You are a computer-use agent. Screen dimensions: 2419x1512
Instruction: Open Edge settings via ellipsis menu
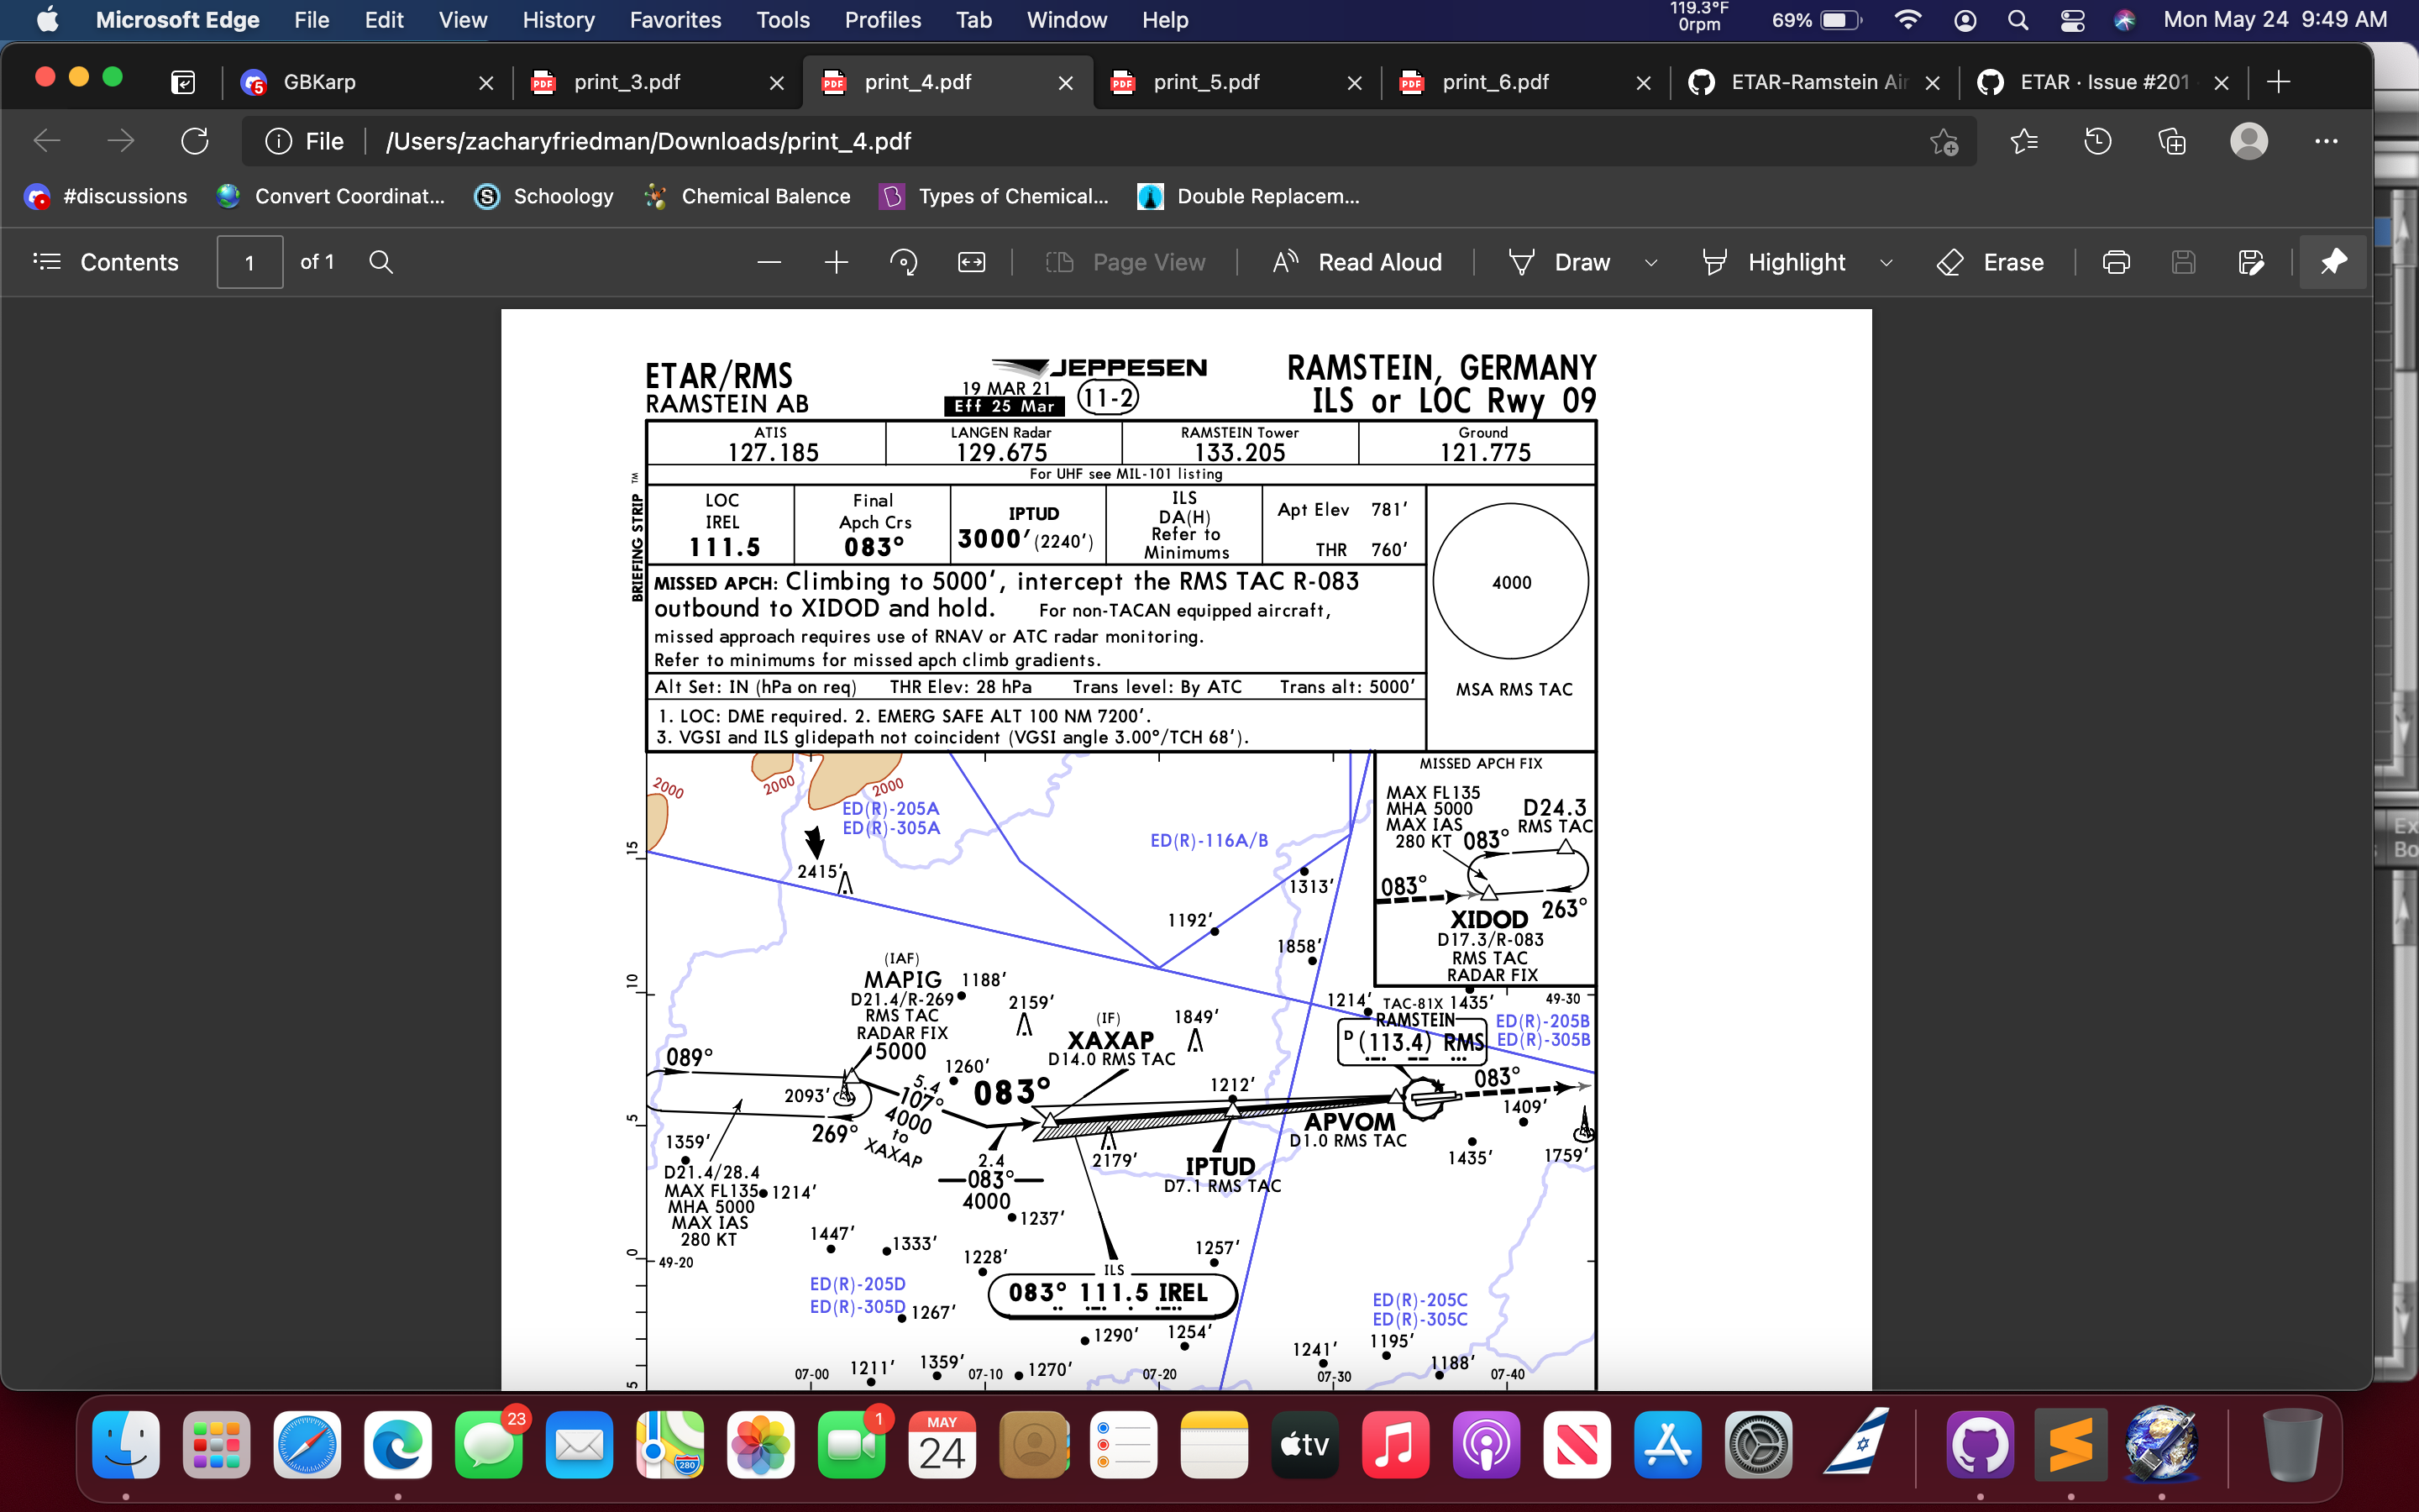(x=2327, y=141)
